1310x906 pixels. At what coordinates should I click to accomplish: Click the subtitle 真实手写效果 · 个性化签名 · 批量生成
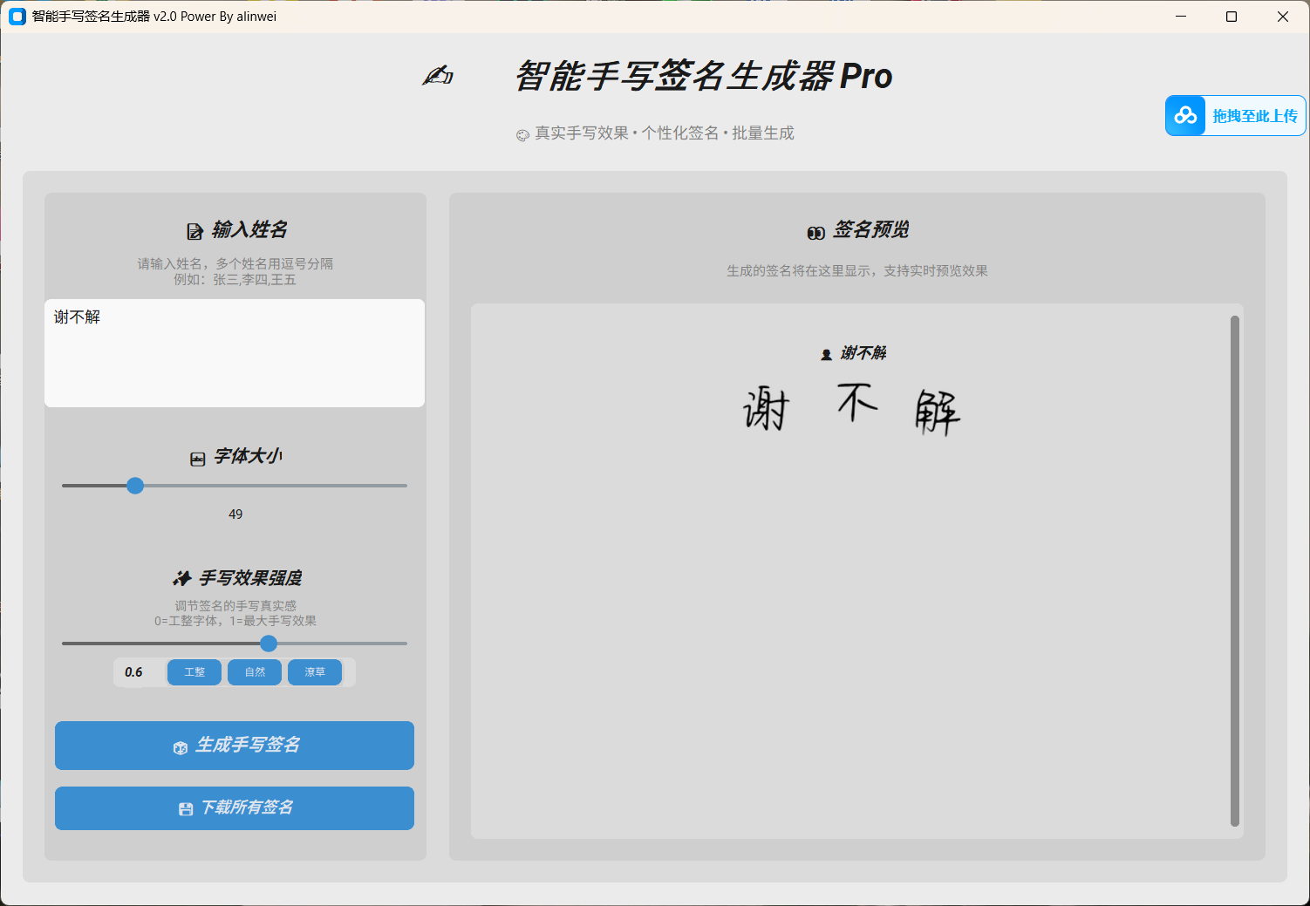point(665,133)
